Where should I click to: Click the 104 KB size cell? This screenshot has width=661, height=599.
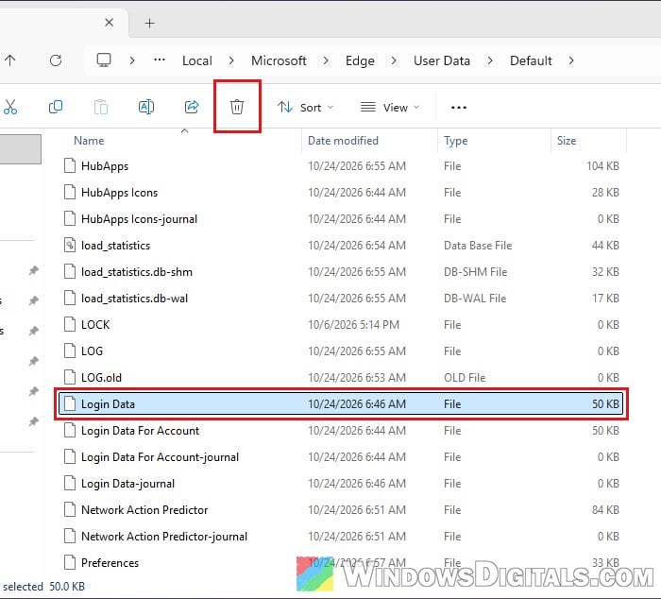tap(602, 166)
